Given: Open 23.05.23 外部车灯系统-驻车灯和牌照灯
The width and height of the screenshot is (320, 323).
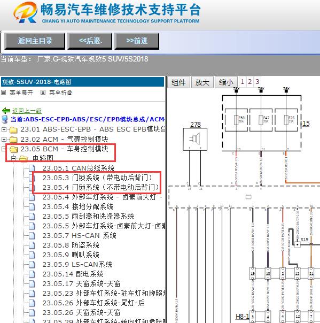Looking at the screenshot, I should click(104, 294).
